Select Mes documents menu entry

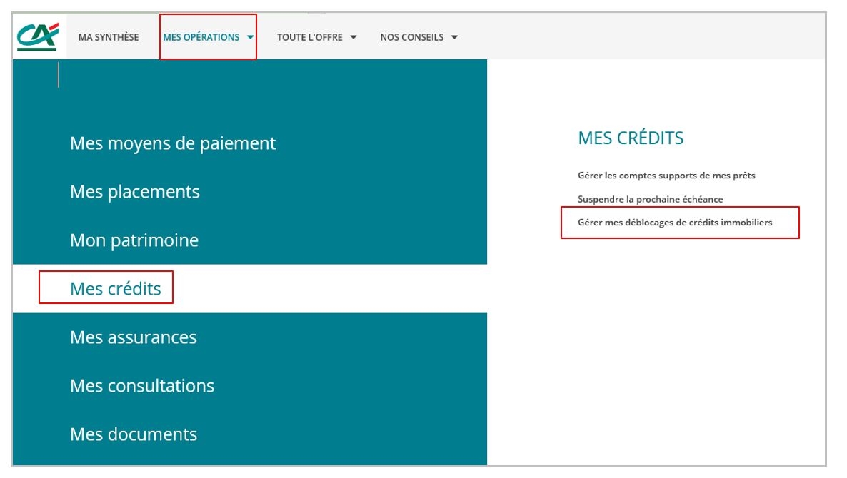pyautogui.click(x=133, y=434)
